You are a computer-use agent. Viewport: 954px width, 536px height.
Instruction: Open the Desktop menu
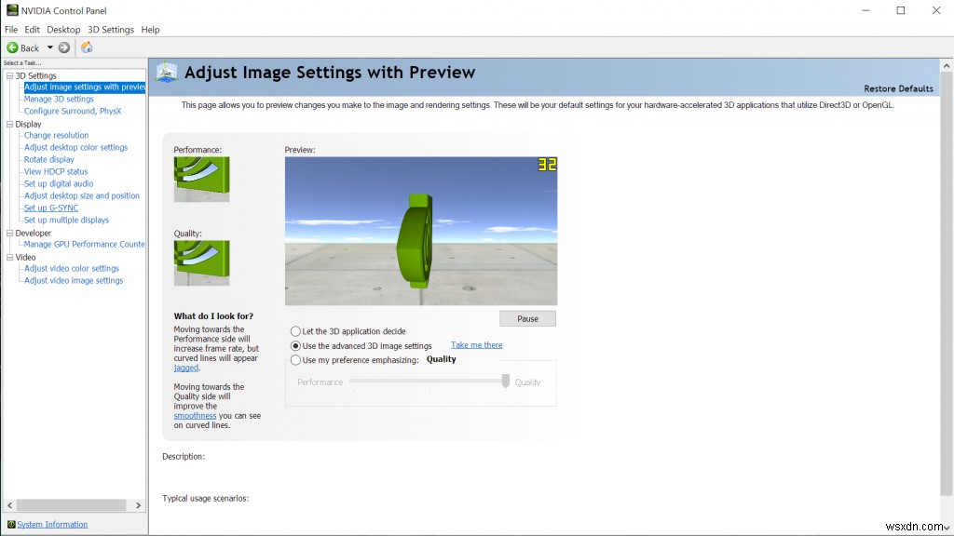(62, 29)
